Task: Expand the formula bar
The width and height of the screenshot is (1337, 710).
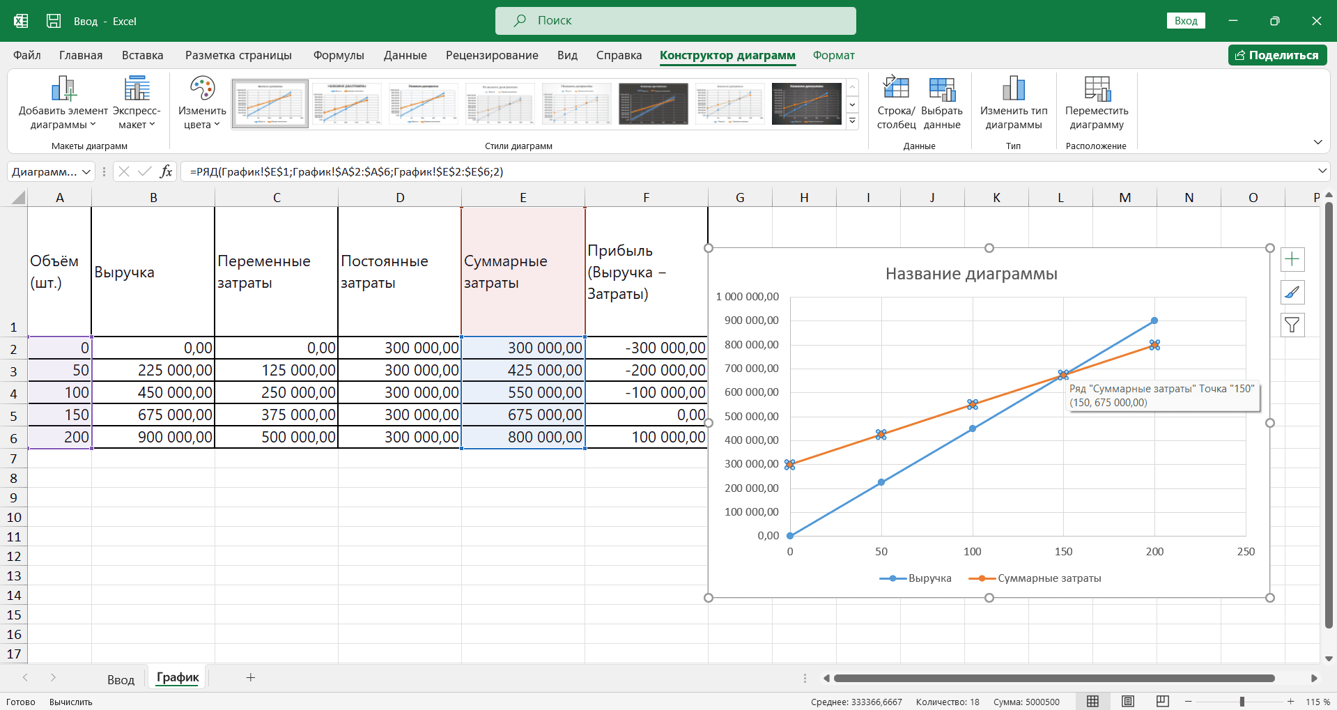Action: (x=1322, y=171)
